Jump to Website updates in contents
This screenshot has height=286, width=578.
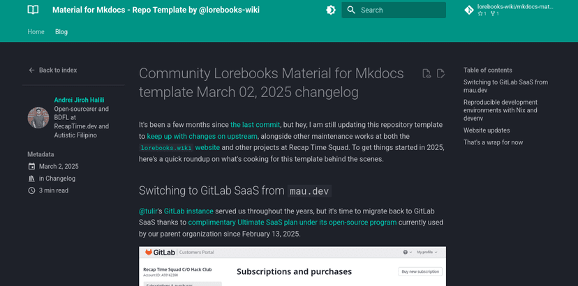[486, 130]
